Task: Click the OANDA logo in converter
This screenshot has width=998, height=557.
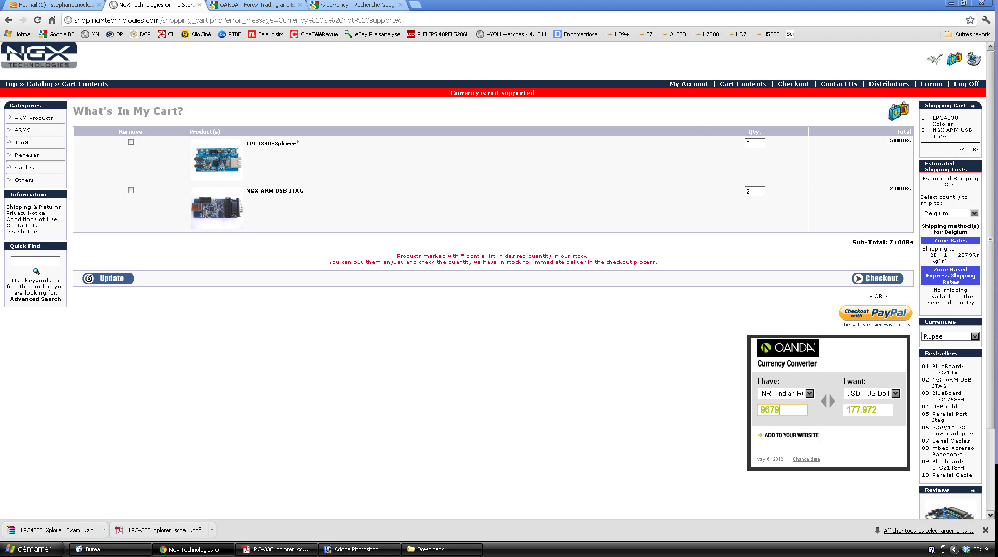Action: point(788,348)
